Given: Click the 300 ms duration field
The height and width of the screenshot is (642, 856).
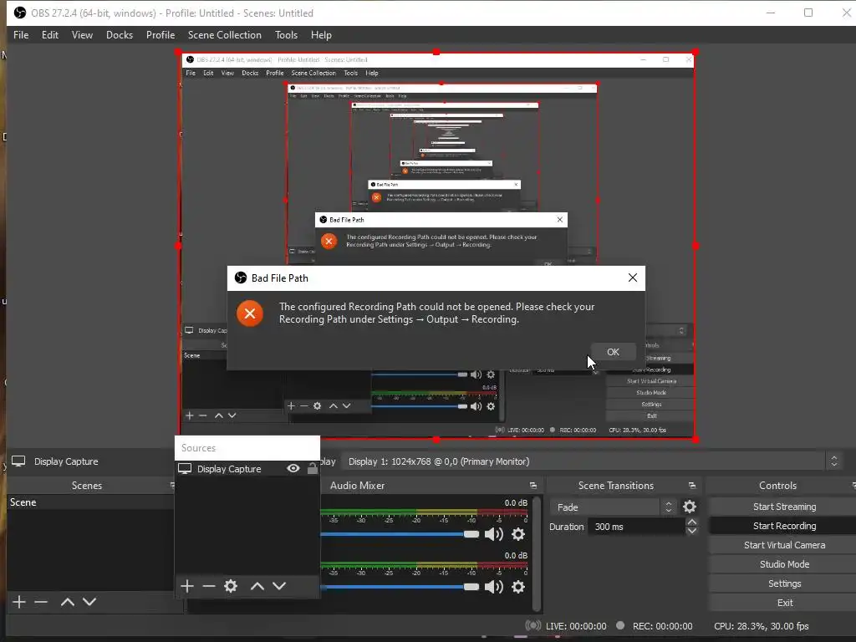Looking at the screenshot, I should coord(636,527).
